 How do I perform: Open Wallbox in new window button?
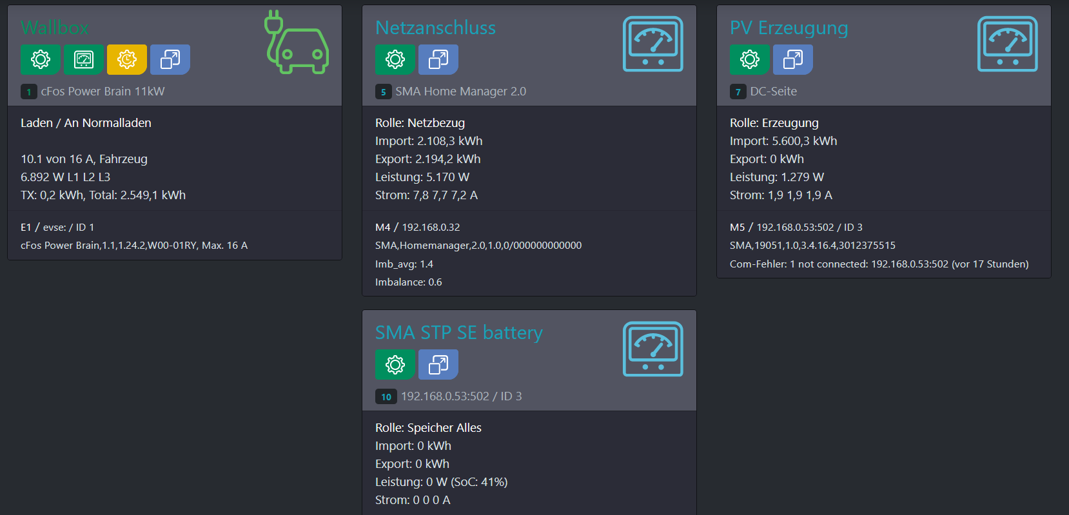pos(170,59)
